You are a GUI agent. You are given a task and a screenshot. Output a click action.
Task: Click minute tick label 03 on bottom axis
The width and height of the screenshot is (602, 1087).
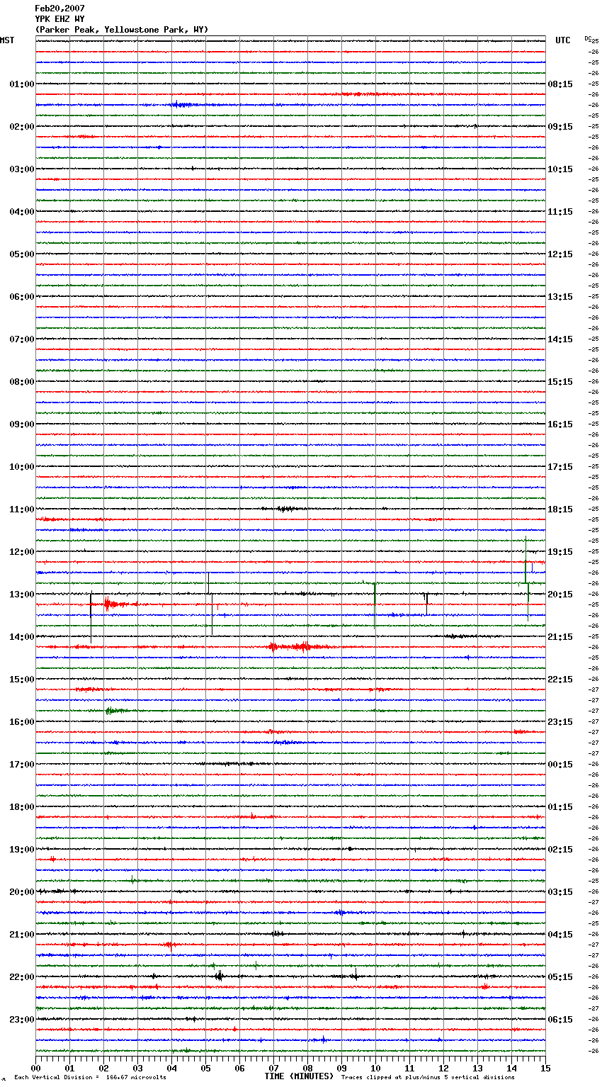[x=137, y=1068]
